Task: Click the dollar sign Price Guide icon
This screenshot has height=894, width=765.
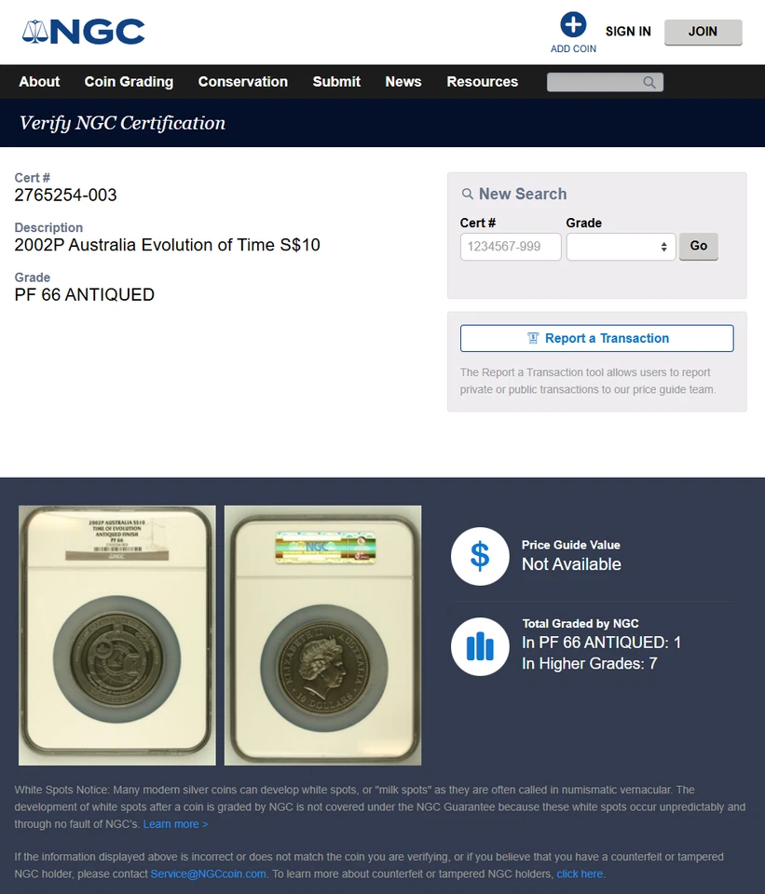Action: (x=480, y=556)
